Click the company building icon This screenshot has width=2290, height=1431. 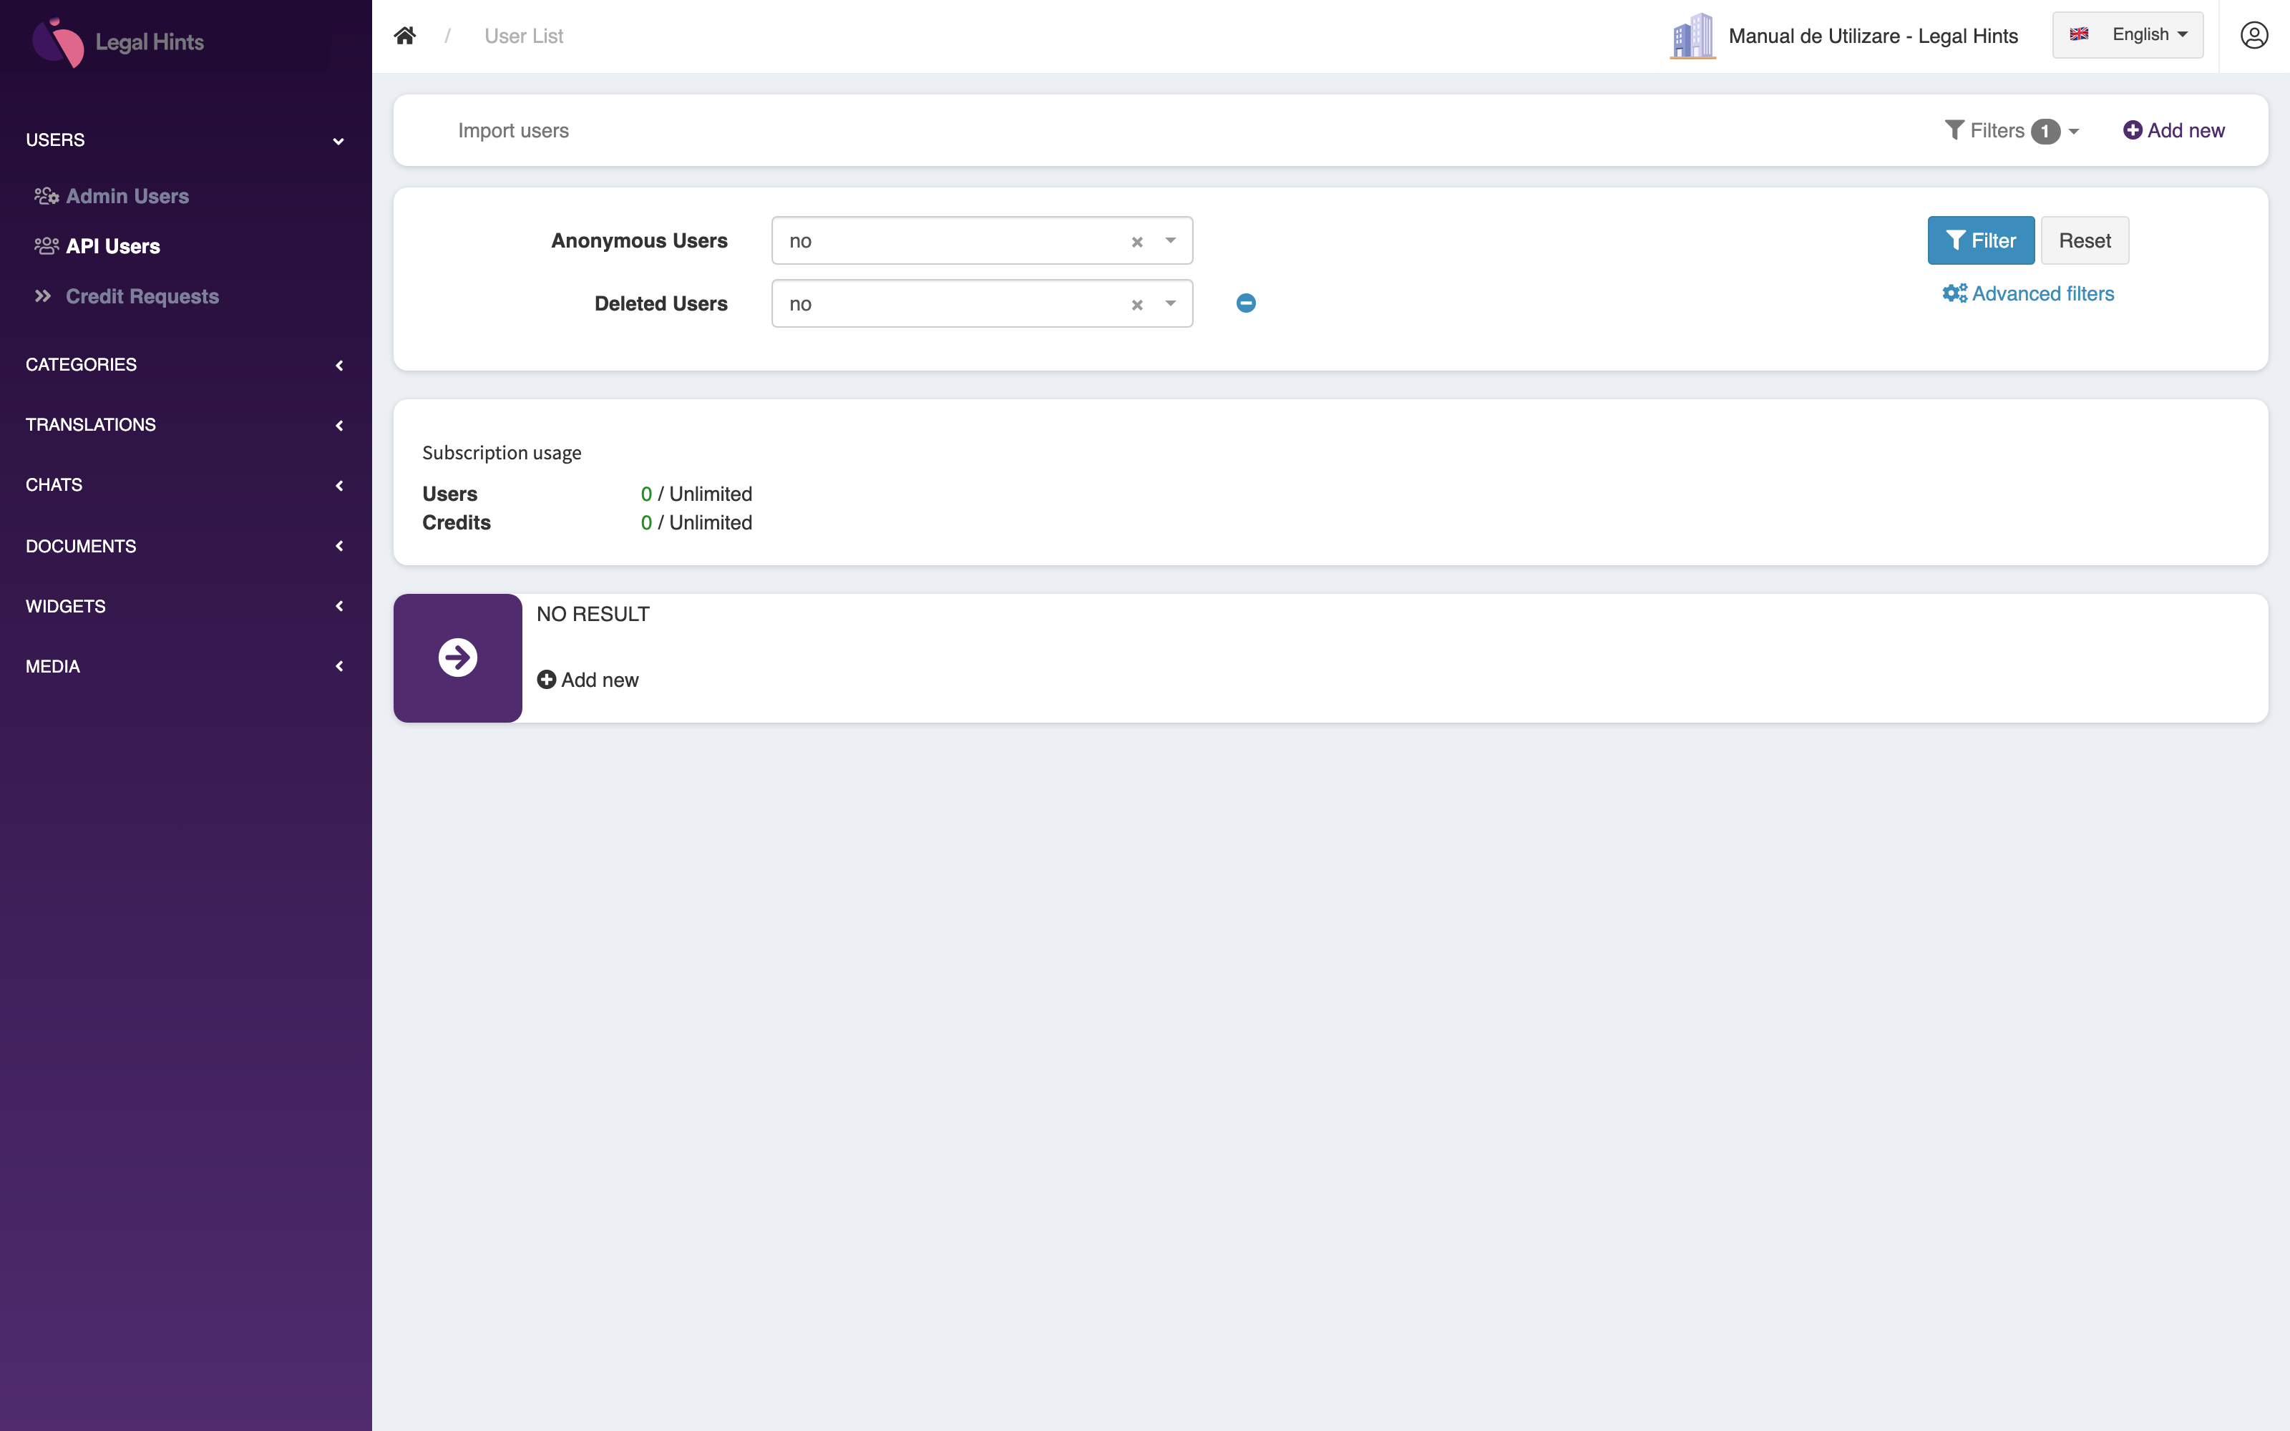coord(1693,36)
